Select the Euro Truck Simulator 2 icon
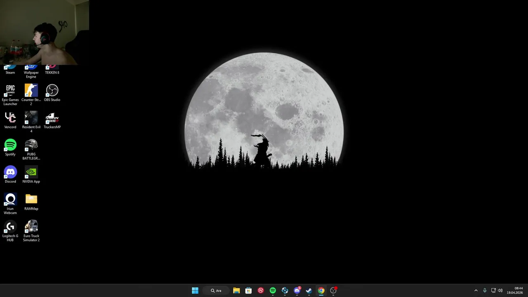This screenshot has width=528, height=297. (x=31, y=231)
